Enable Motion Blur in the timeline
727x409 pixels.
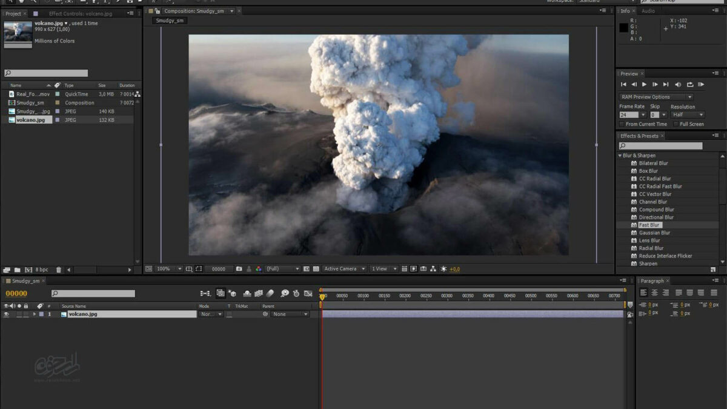click(270, 293)
